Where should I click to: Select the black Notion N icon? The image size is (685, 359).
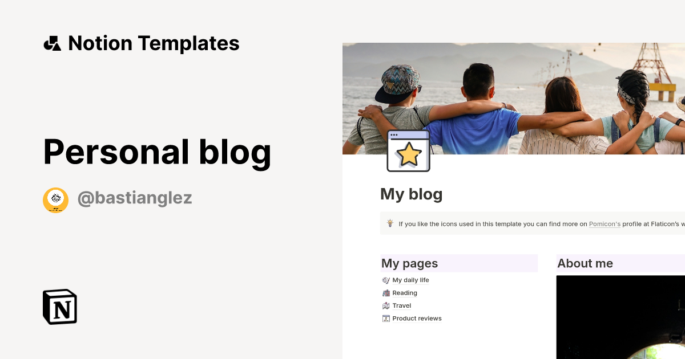(x=59, y=307)
